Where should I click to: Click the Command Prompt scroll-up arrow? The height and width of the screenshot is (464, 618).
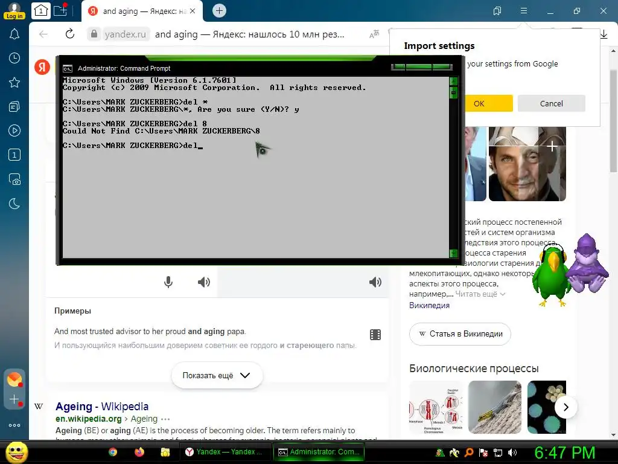(453, 82)
